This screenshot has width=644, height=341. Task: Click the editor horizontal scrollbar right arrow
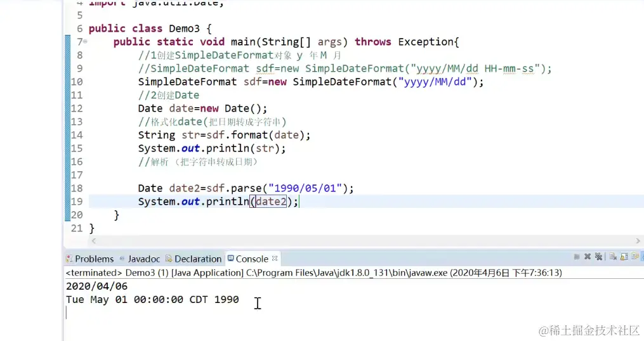(638, 241)
